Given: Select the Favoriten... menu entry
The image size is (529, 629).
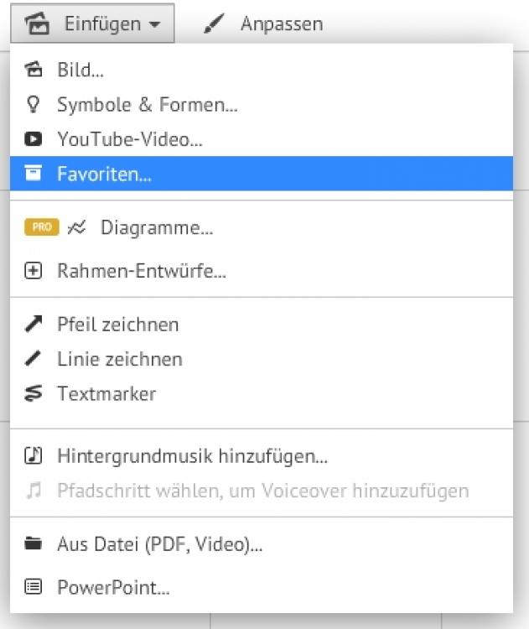Looking at the screenshot, I should (104, 174).
